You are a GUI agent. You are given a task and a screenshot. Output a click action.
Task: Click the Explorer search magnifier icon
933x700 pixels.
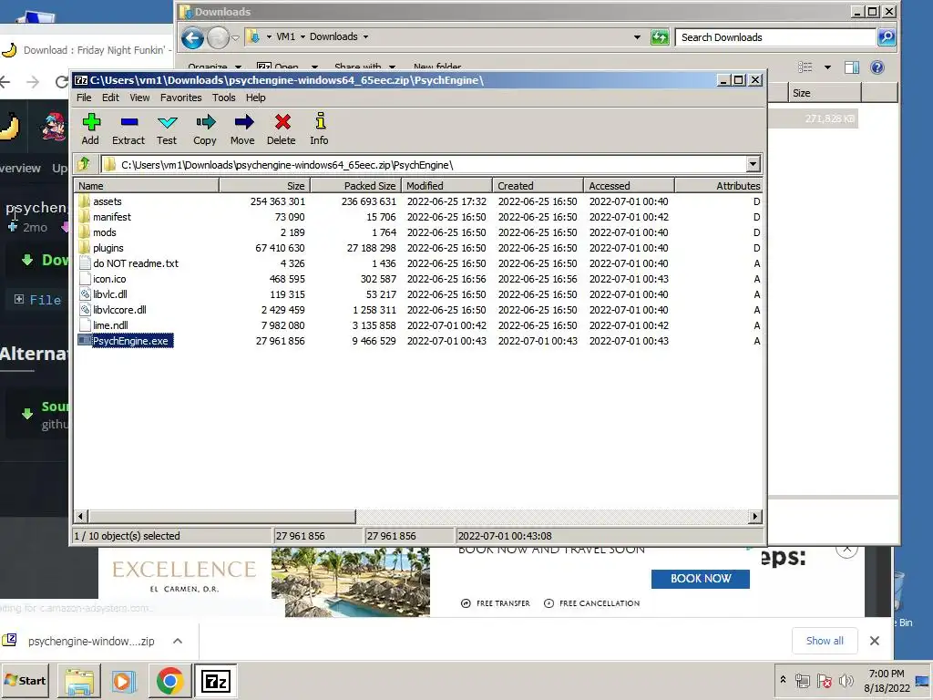886,37
